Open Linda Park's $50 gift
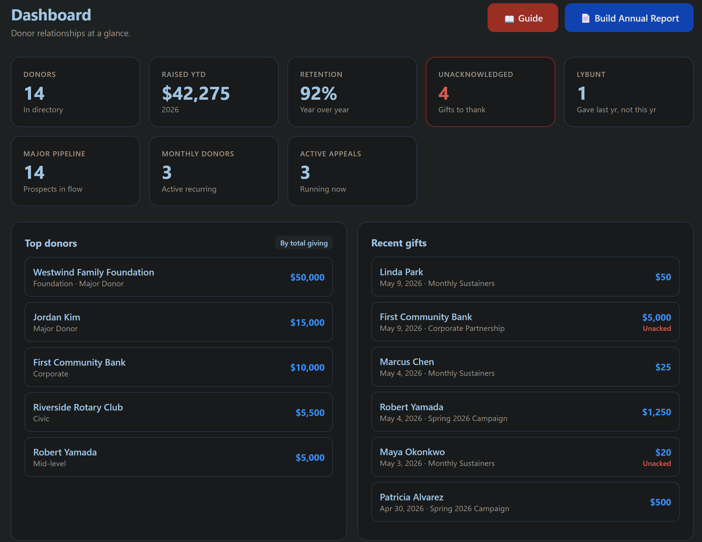The image size is (702, 542). (x=525, y=276)
